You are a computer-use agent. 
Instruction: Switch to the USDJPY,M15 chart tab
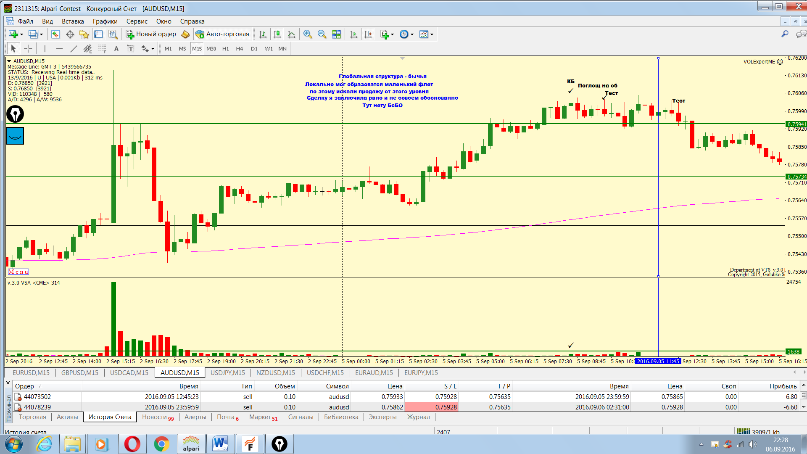point(227,372)
